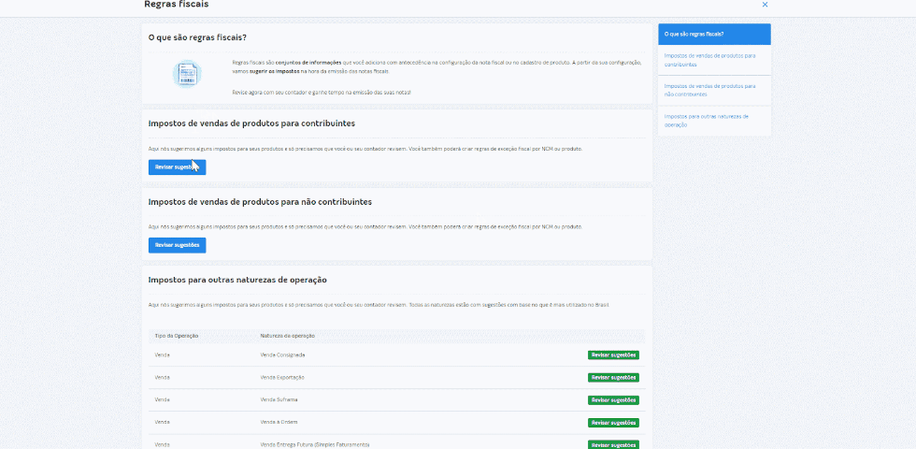Click the Venda Suframa row label
The width and height of the screenshot is (916, 449).
click(x=279, y=399)
